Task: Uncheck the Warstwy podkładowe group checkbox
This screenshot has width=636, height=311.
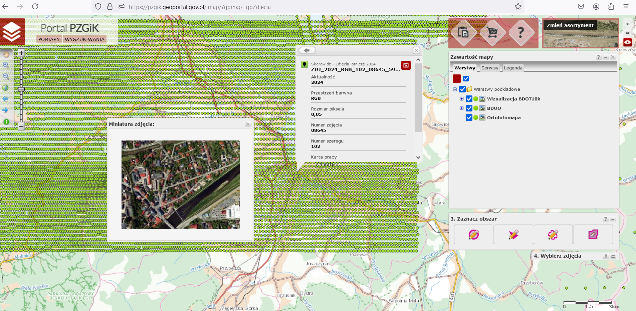Action: (x=462, y=89)
